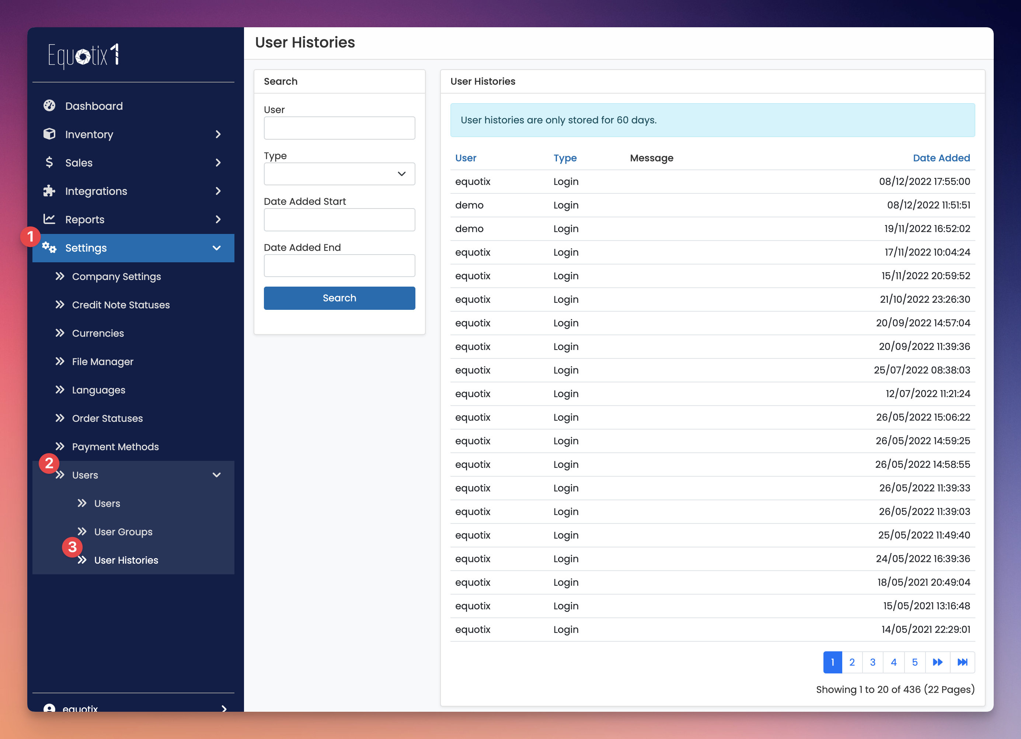Go to page 4 of results
The image size is (1021, 739).
893,662
